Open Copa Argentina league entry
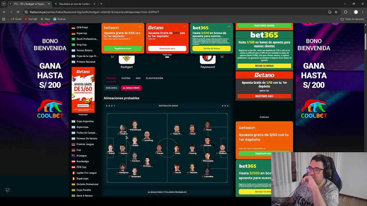Image resolution: width=367 pixels, height=206 pixels. [85, 121]
